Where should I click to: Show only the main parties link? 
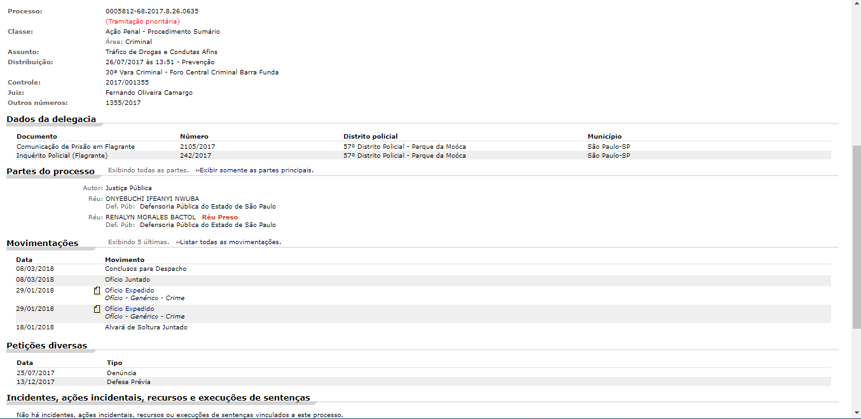tap(254, 170)
